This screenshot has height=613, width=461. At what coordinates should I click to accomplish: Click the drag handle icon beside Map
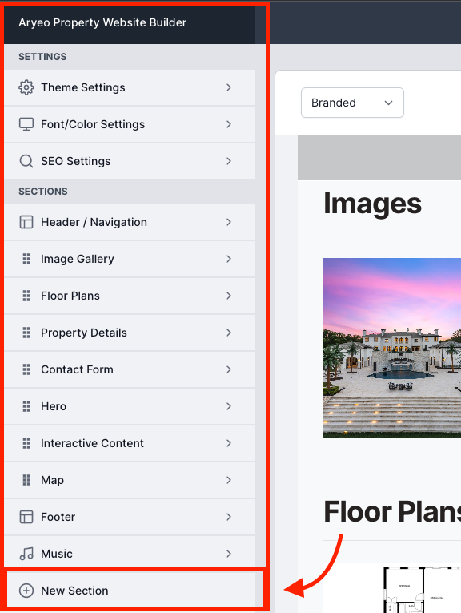pos(26,480)
